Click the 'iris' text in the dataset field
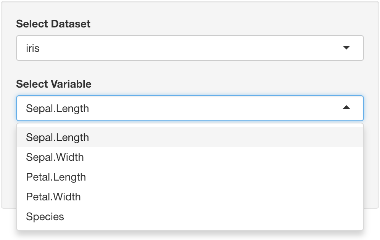The image size is (380, 240). click(x=33, y=48)
